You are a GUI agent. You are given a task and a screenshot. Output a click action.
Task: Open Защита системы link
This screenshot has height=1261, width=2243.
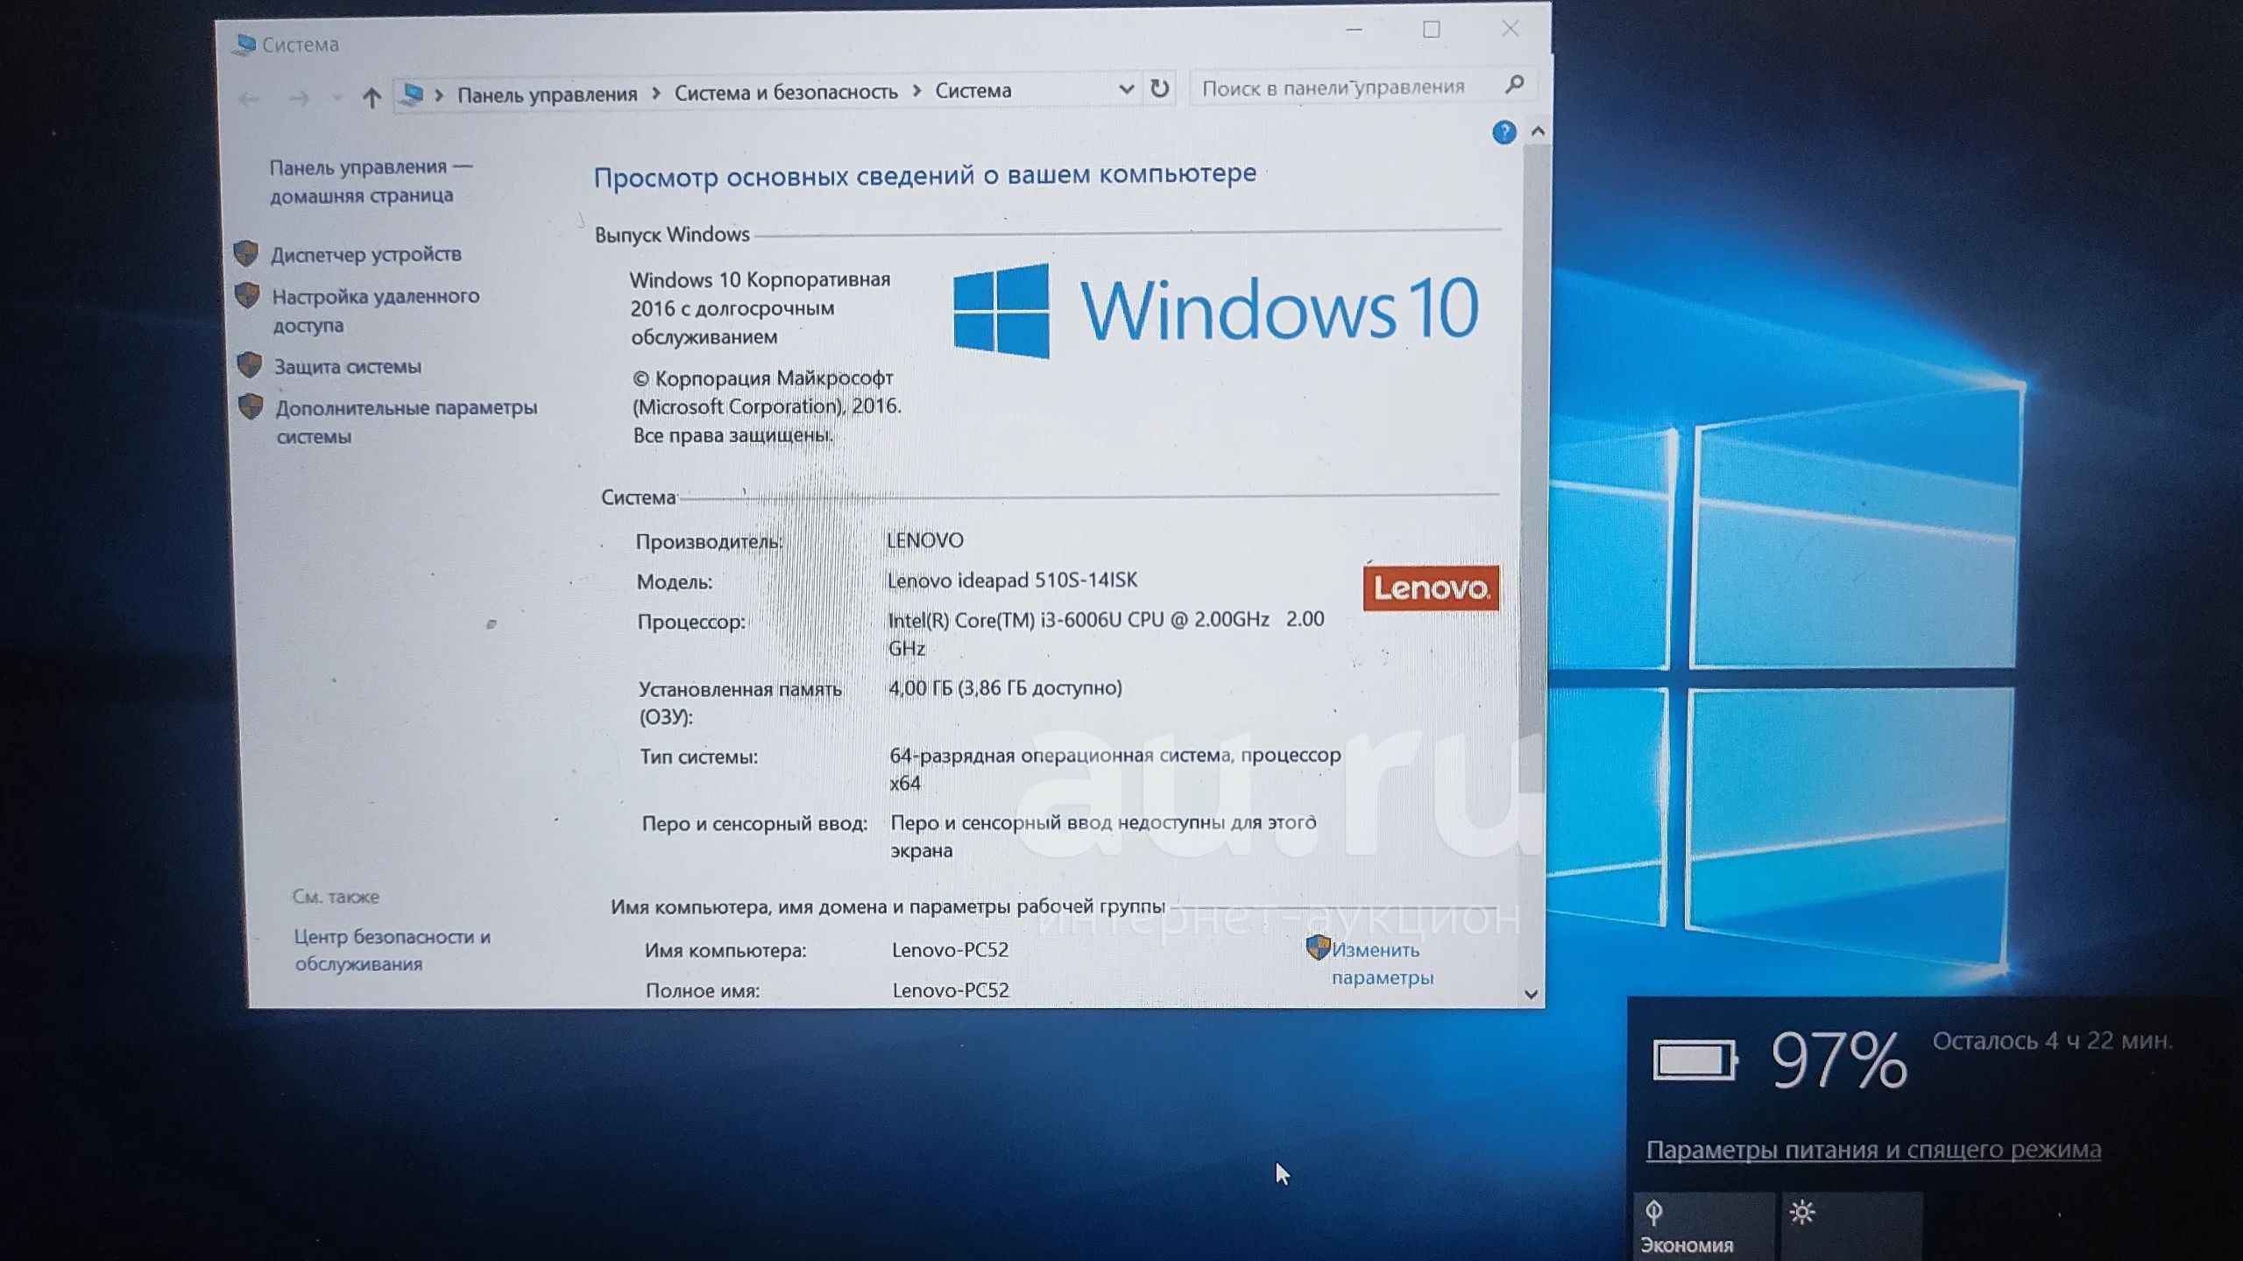pyautogui.click(x=347, y=366)
